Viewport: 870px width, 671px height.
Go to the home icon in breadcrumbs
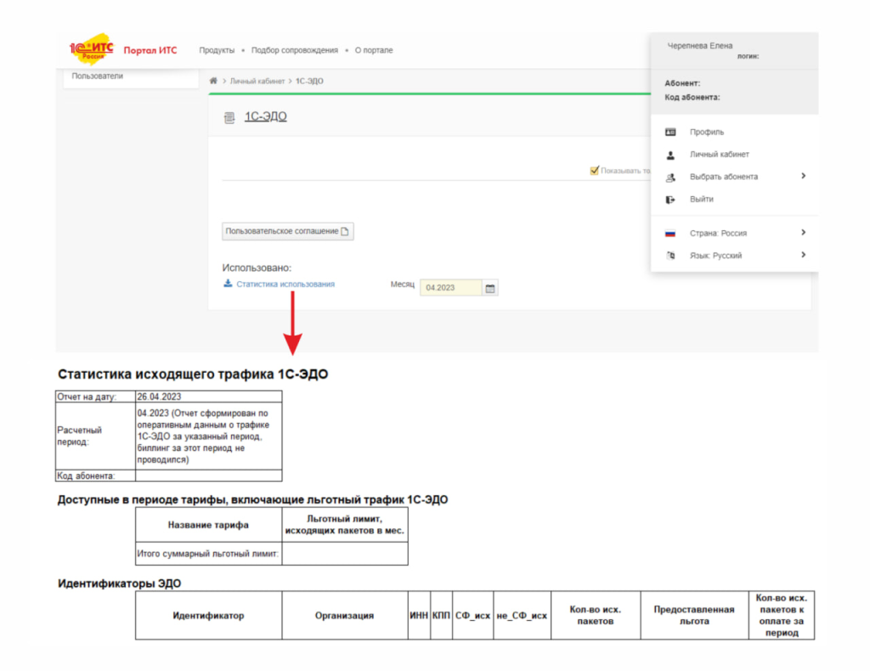click(x=213, y=81)
